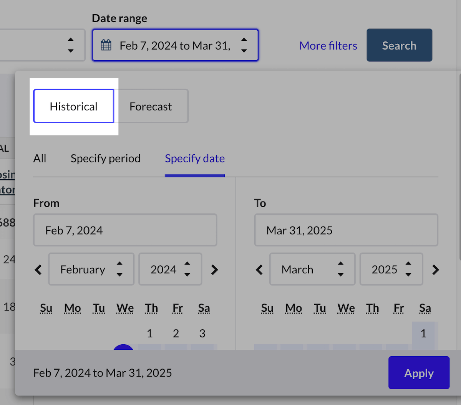Select the Historical toggle option

tap(74, 106)
